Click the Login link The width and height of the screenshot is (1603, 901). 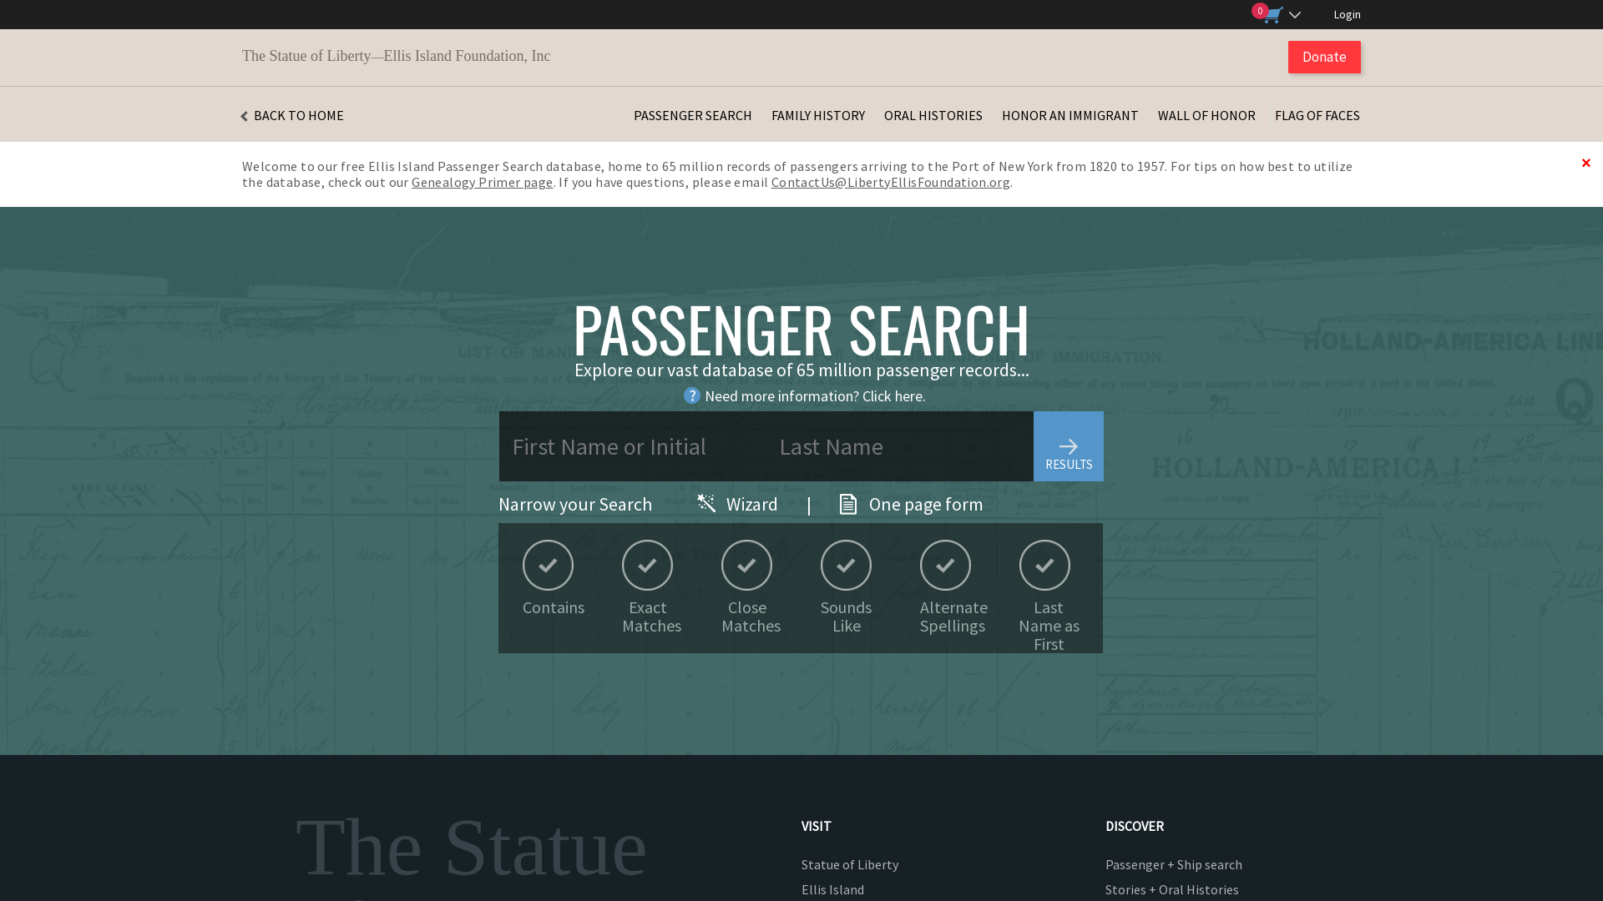point(1347,14)
